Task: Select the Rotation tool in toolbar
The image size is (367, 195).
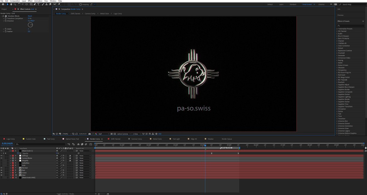Action: [x=19, y=4]
